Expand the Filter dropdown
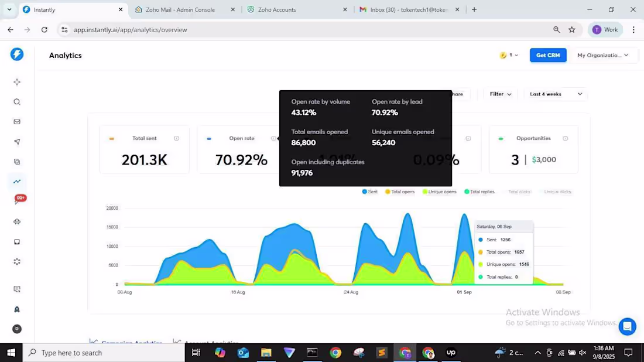This screenshot has width=644, height=362. tap(500, 94)
